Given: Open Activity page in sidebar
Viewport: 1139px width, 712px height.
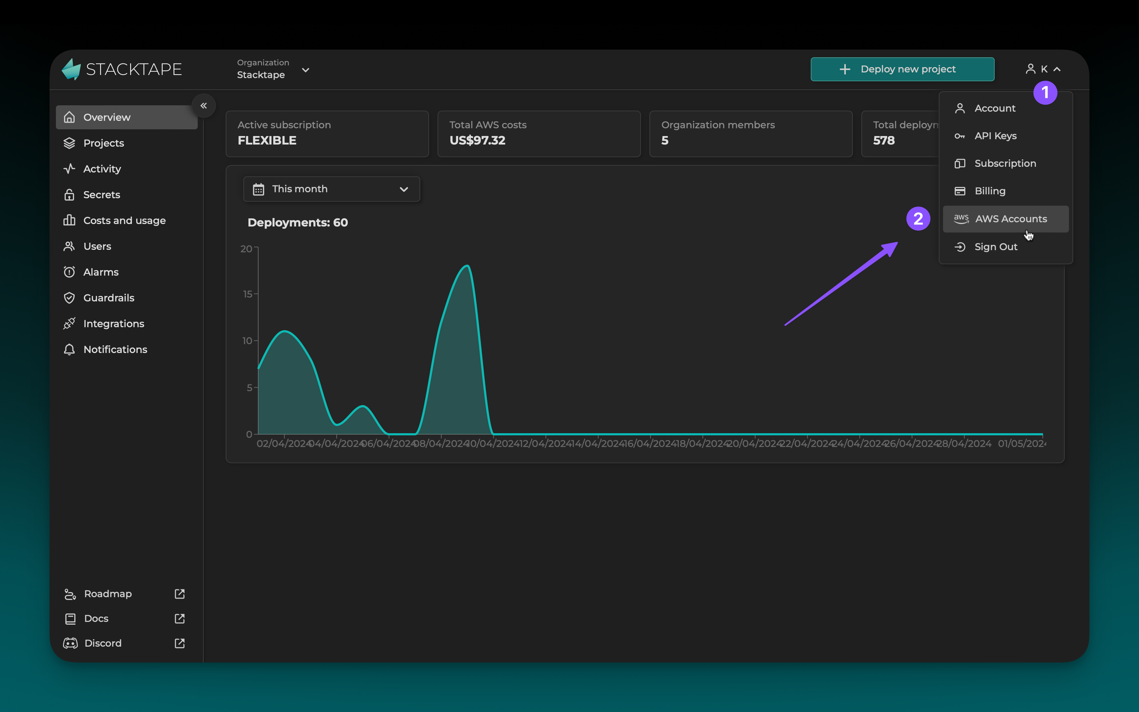Looking at the screenshot, I should tap(126, 169).
